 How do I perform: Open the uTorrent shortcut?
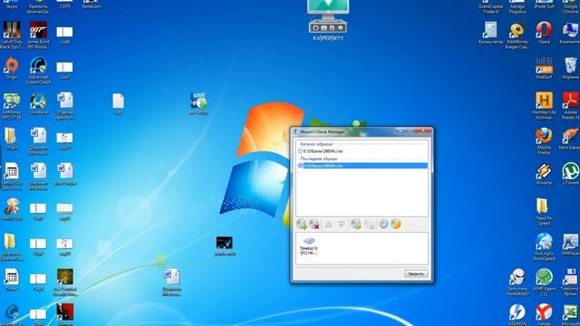click(x=570, y=174)
